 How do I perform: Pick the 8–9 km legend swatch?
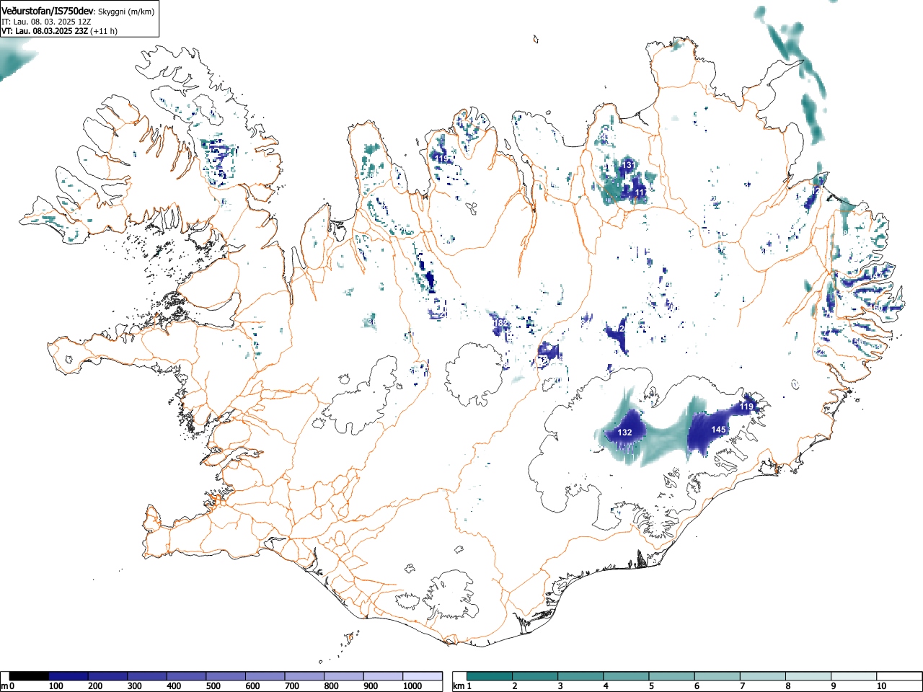pos(808,676)
